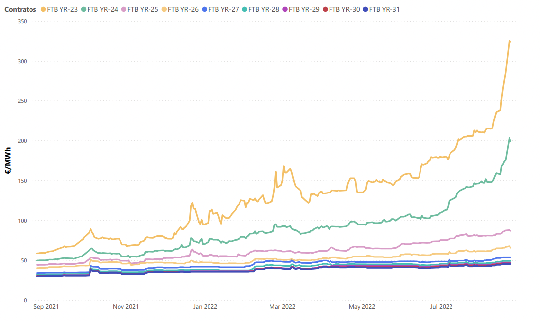Click the red FTB YR-30 legend dot
Screen dimensions: 540x321
coord(325,9)
